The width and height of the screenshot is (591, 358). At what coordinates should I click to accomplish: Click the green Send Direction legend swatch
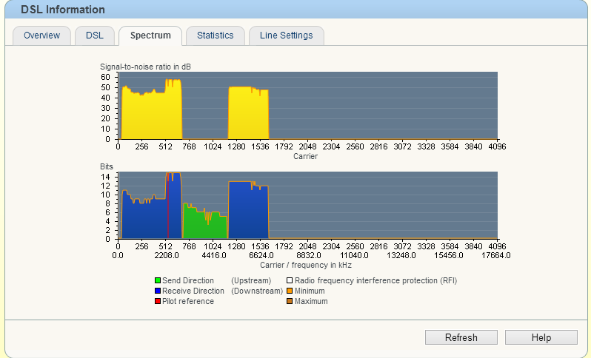click(x=158, y=280)
